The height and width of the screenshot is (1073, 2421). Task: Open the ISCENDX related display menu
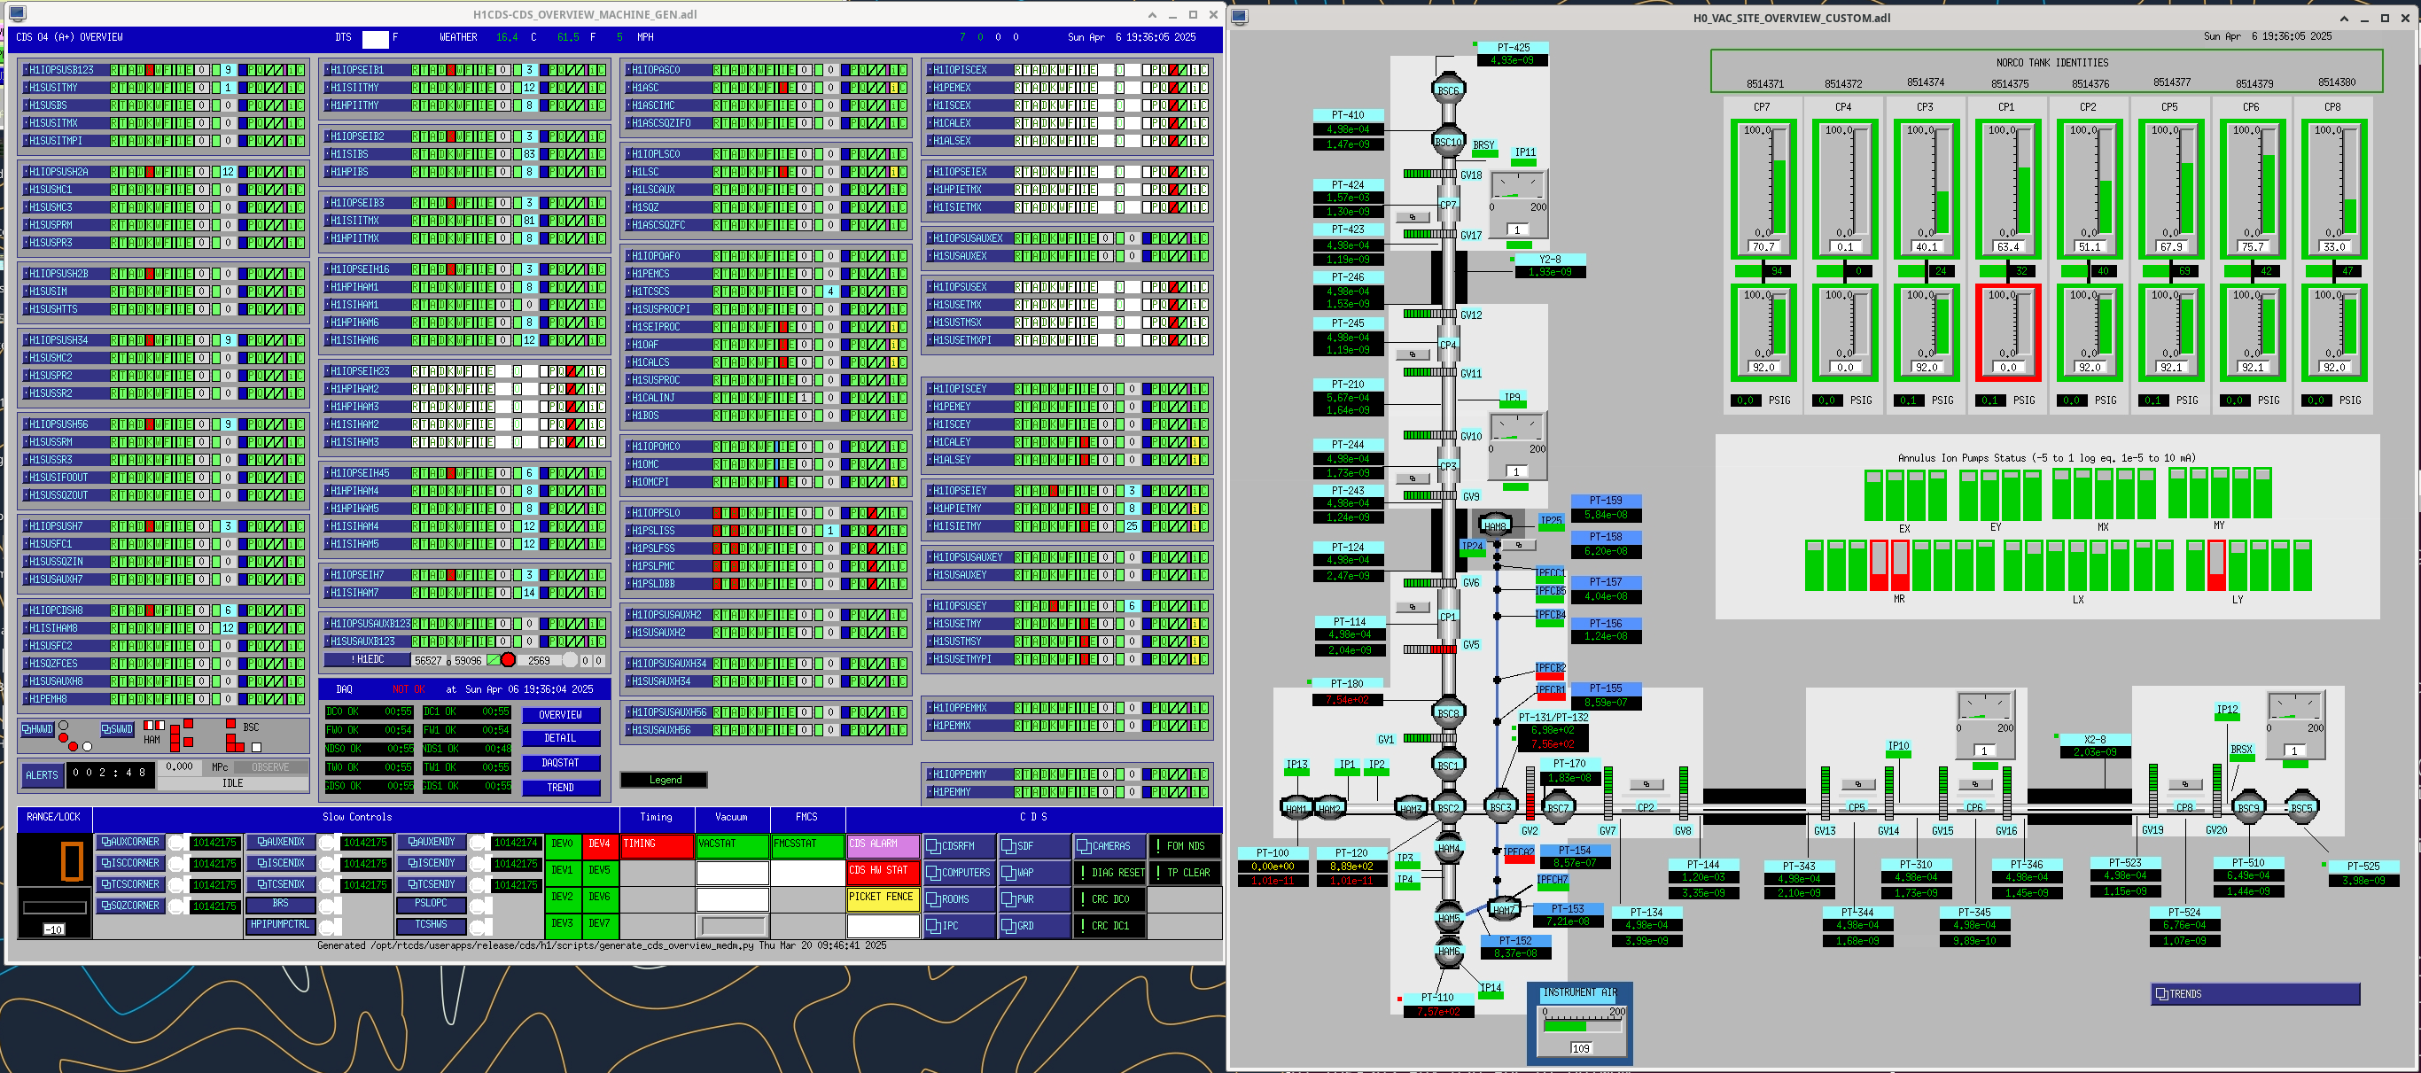pyautogui.click(x=281, y=862)
